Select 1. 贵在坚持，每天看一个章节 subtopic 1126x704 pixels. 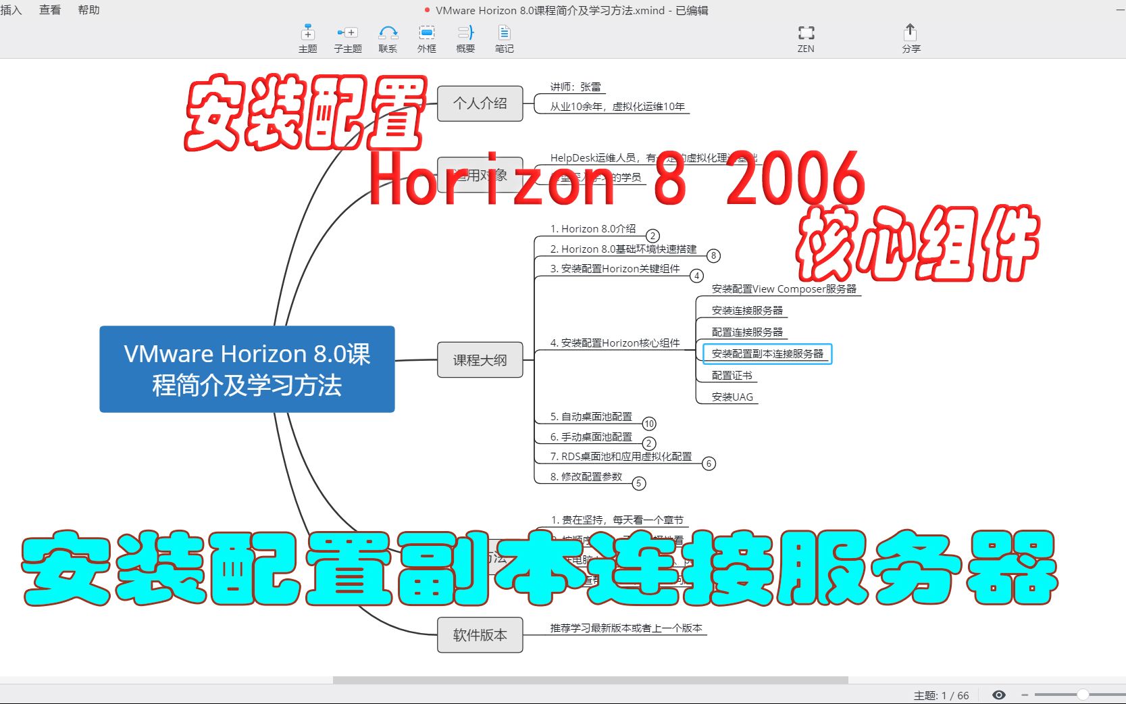tap(617, 520)
